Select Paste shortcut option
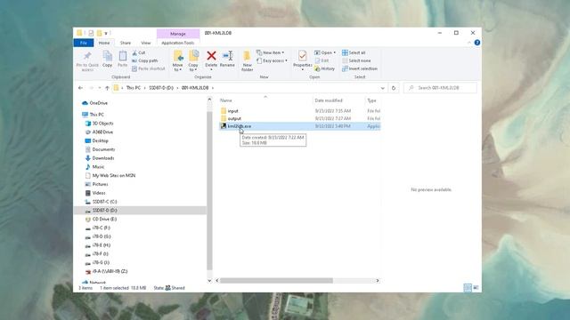 click(x=149, y=68)
